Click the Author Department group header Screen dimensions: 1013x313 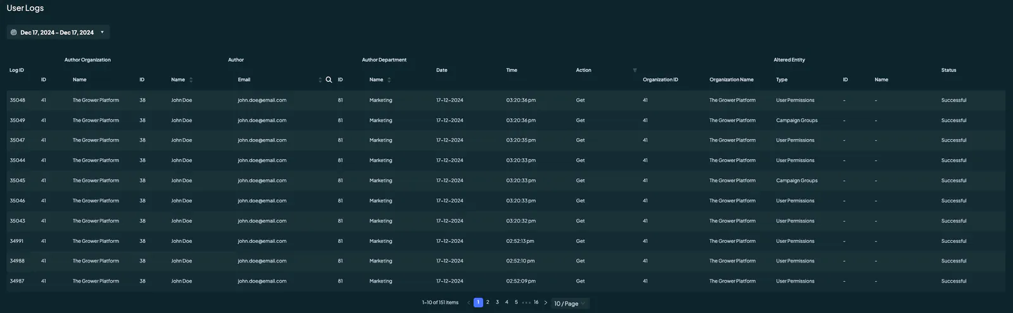click(384, 60)
